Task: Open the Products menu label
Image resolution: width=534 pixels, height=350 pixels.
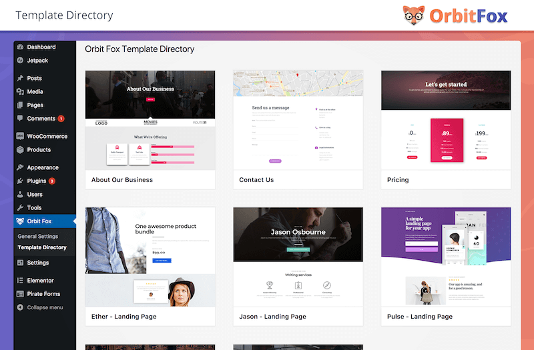Action: 39,149
